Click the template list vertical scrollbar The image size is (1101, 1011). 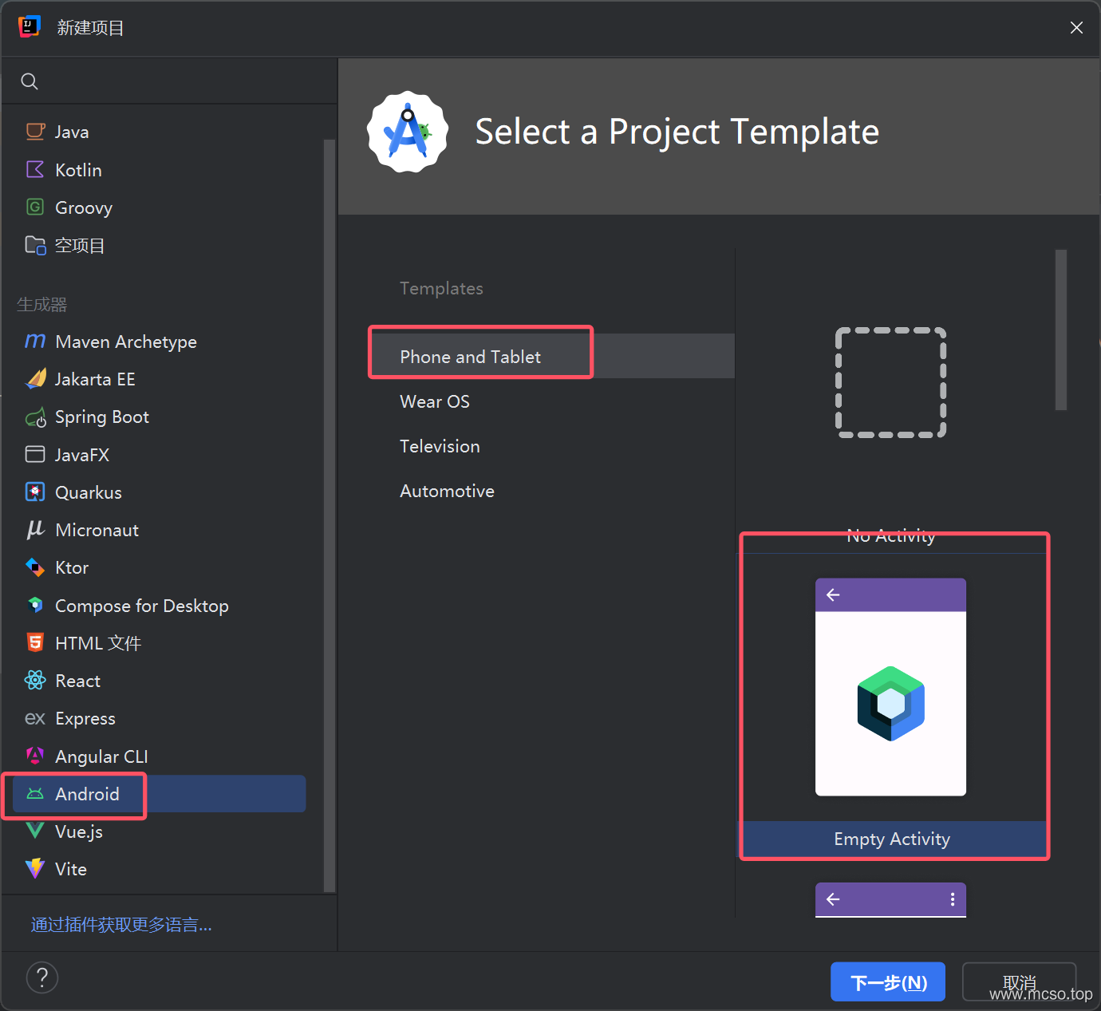point(1060,330)
